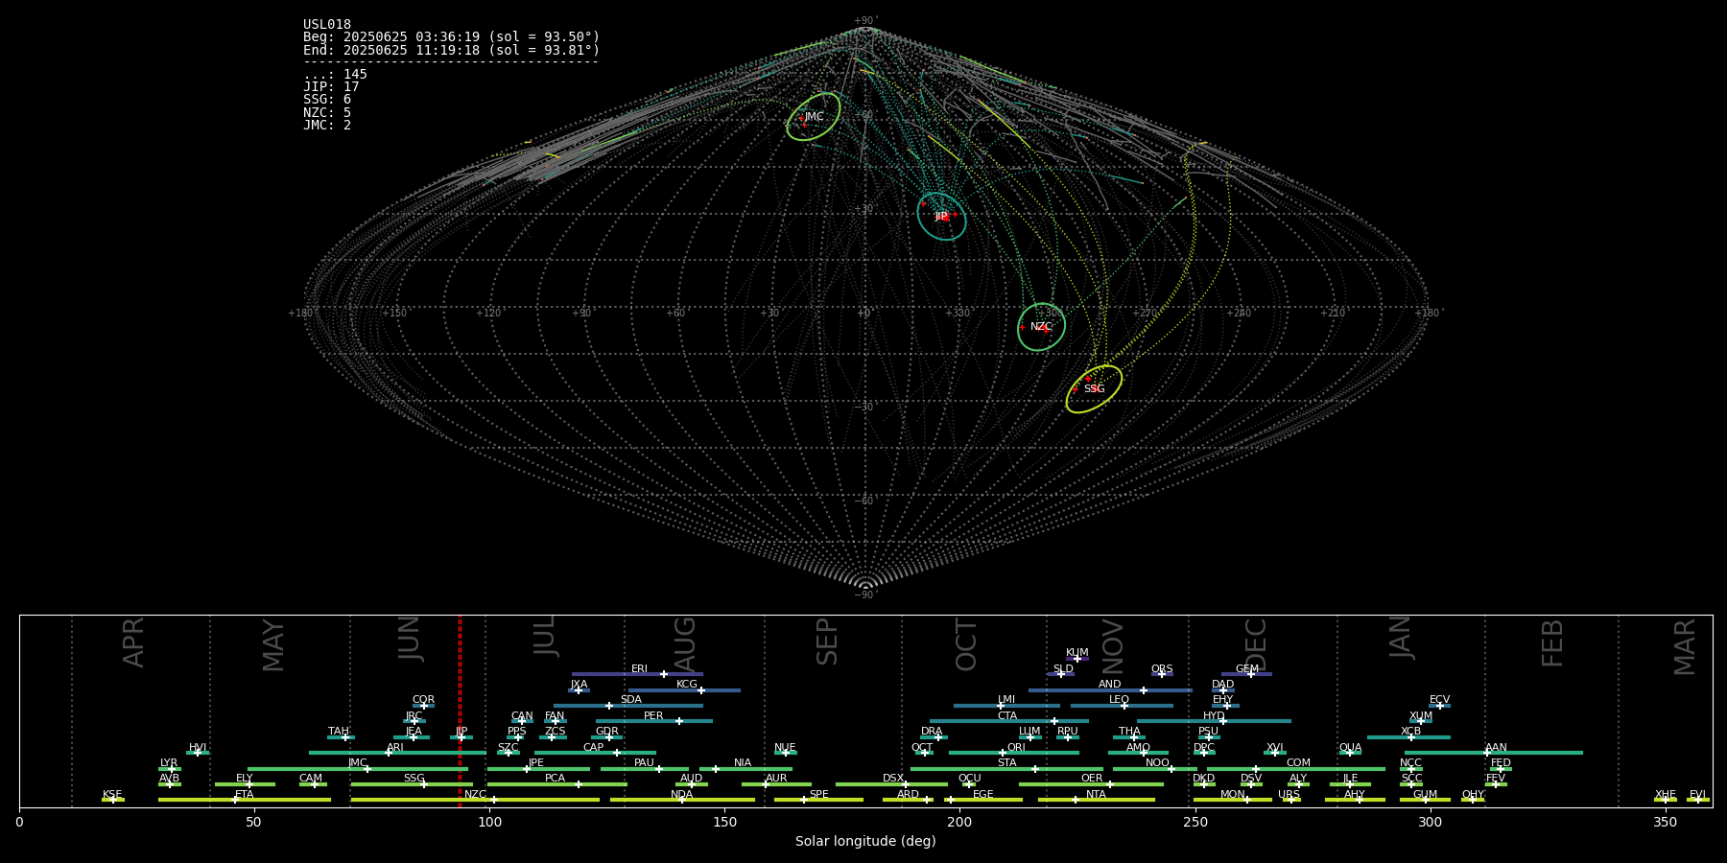
Task: Select the green ellipse around the JMC radiant
Action: click(x=814, y=117)
